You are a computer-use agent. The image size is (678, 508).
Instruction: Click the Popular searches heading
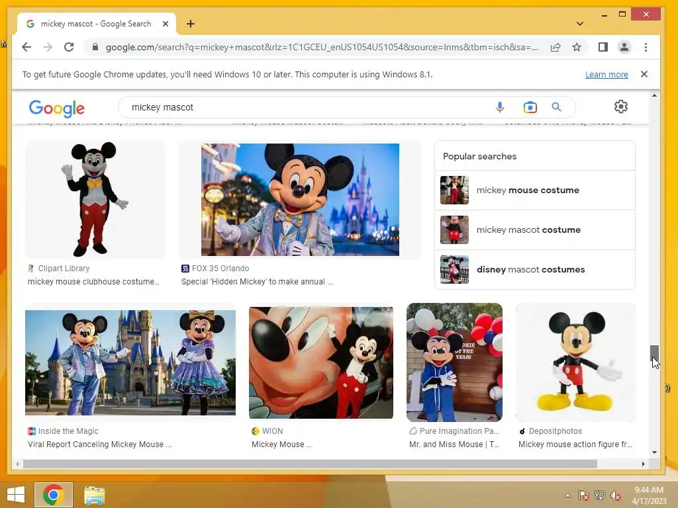tap(479, 156)
